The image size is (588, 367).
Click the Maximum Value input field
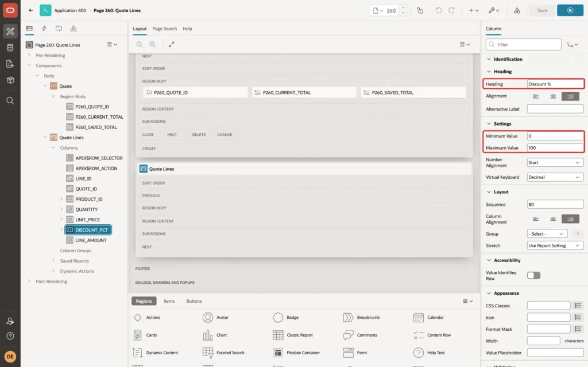(x=555, y=147)
